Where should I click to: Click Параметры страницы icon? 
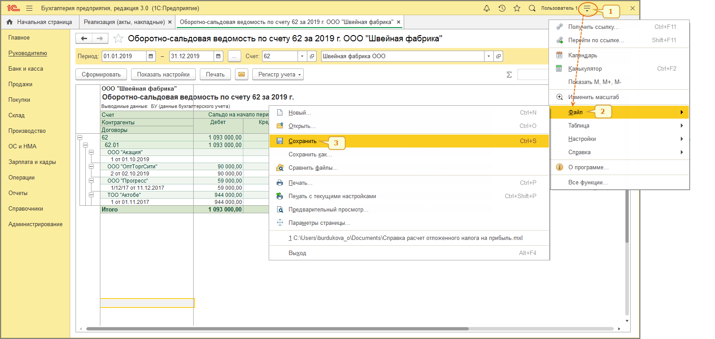pyautogui.click(x=280, y=223)
